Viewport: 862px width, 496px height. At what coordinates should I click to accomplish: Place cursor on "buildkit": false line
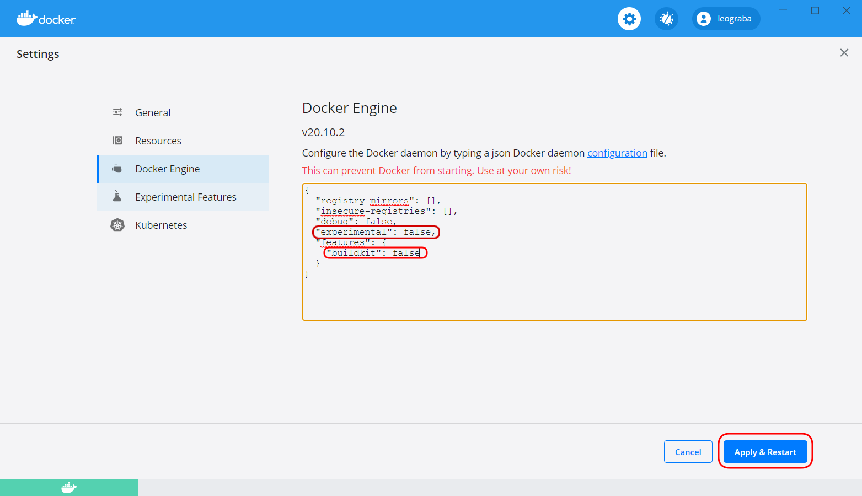pyautogui.click(x=373, y=253)
